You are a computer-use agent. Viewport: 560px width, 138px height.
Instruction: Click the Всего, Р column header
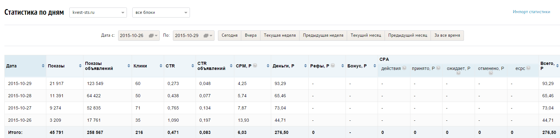(x=548, y=66)
